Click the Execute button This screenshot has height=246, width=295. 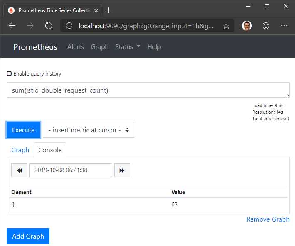(23, 130)
